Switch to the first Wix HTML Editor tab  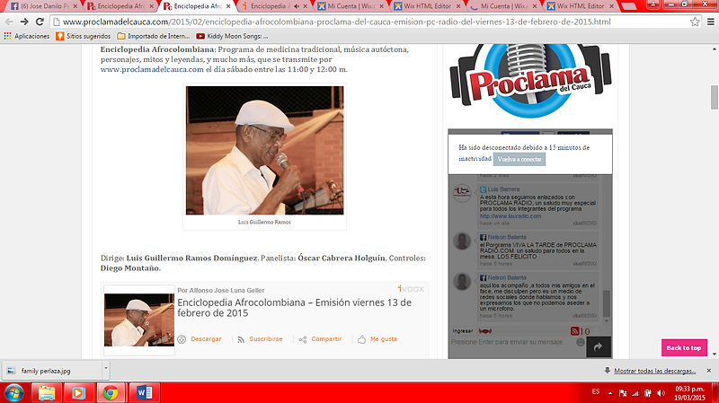point(427,6)
